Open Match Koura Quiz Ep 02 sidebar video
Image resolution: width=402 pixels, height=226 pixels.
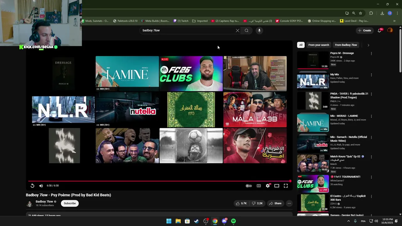(313, 163)
